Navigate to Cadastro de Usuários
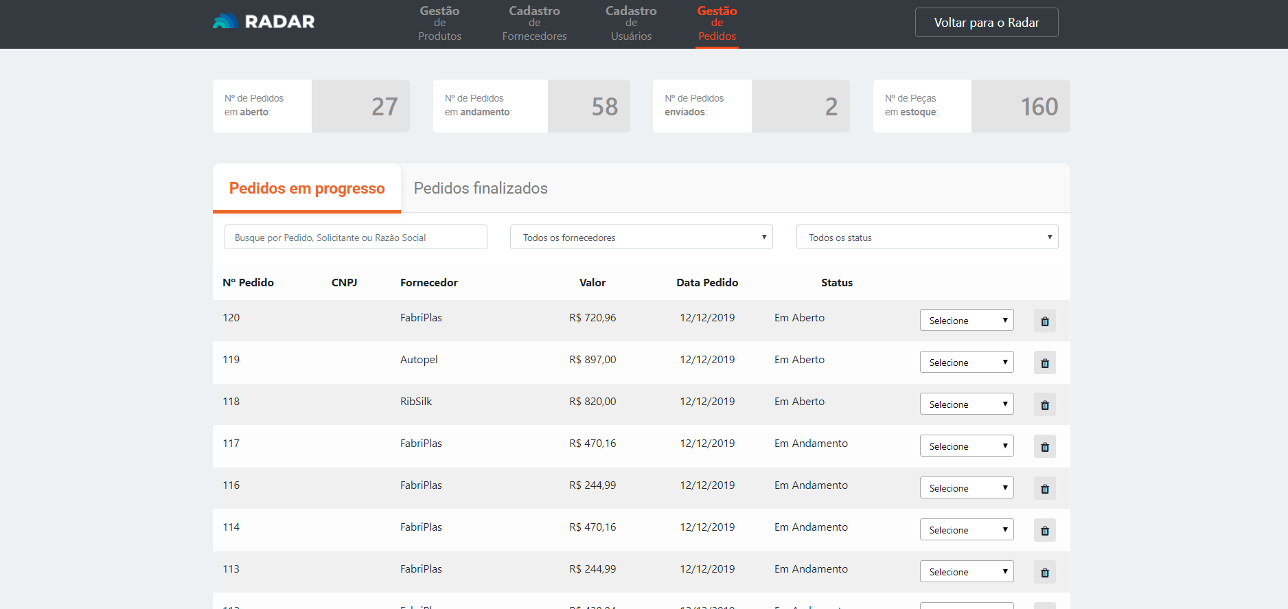Viewport: 1288px width, 609px height. (x=631, y=23)
